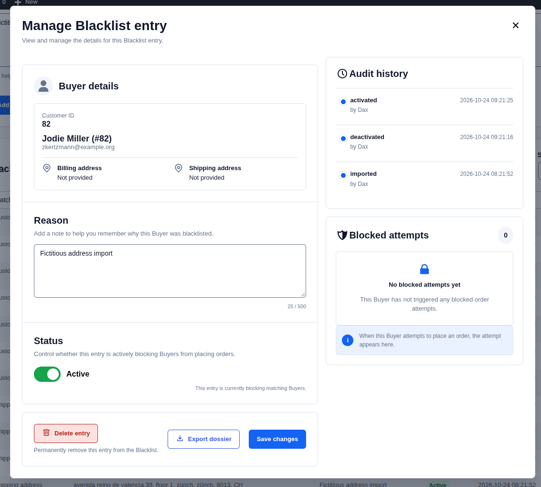Click the Active badge in background table row
Viewport: 541px width, 487px height.
point(437,484)
